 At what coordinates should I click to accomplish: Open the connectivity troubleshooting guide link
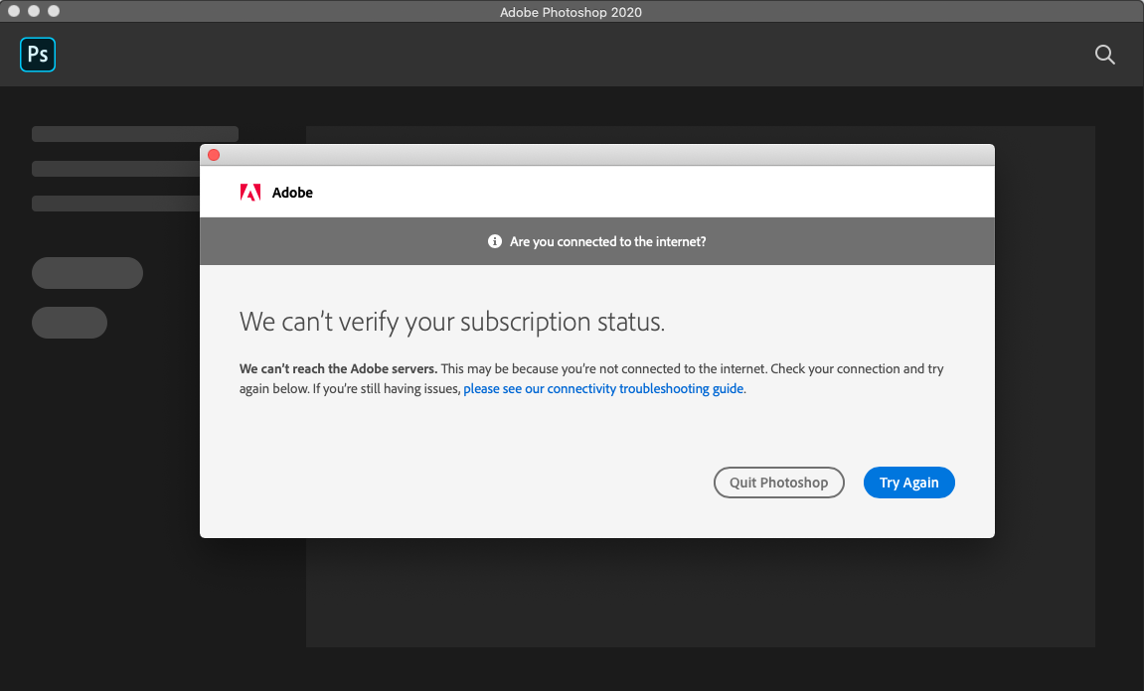tap(602, 388)
